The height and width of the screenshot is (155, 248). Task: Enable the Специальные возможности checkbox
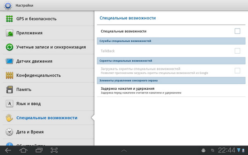tap(237, 31)
